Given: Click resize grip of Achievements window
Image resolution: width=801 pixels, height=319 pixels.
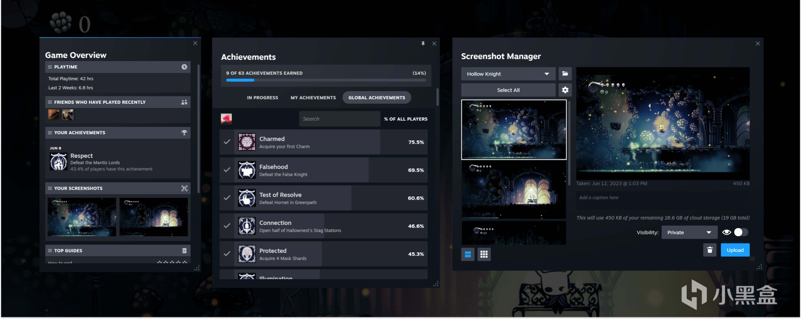Looking at the screenshot, I should (436, 284).
